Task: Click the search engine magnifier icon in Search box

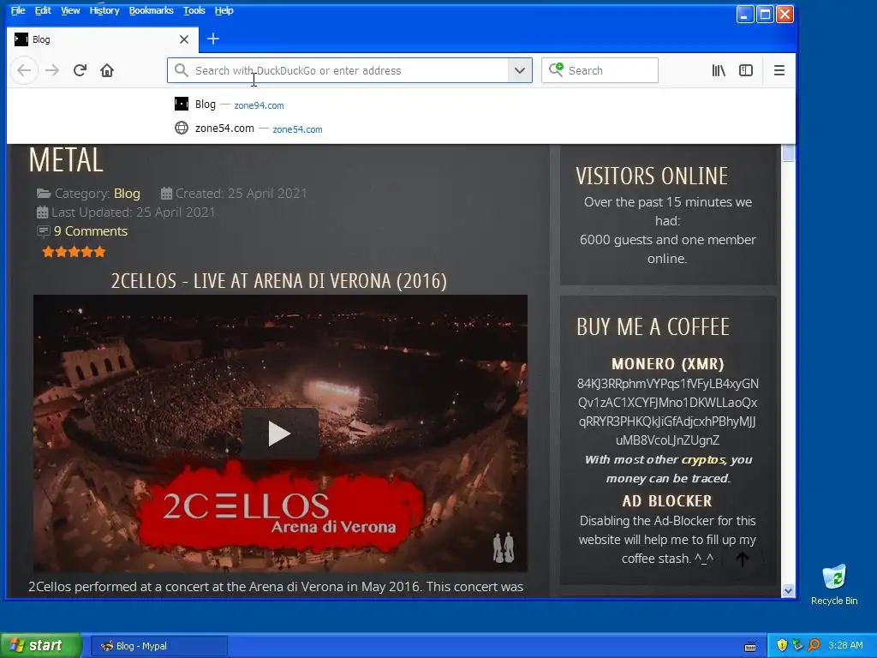Action: click(556, 69)
